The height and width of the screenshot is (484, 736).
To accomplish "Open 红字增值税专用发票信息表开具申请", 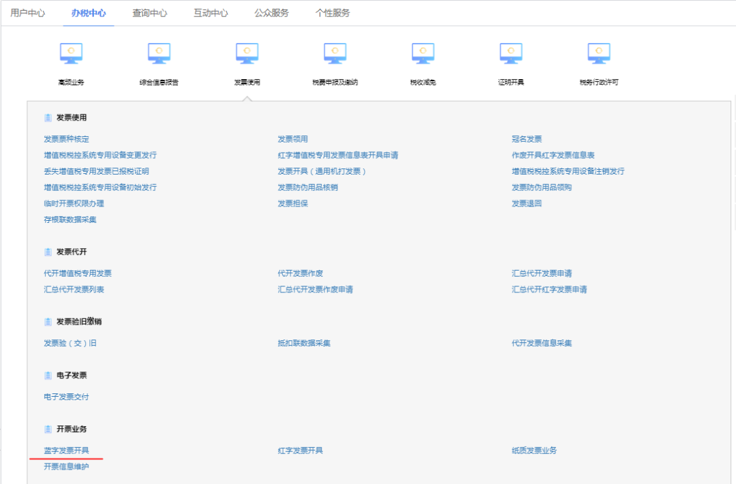I will point(338,155).
